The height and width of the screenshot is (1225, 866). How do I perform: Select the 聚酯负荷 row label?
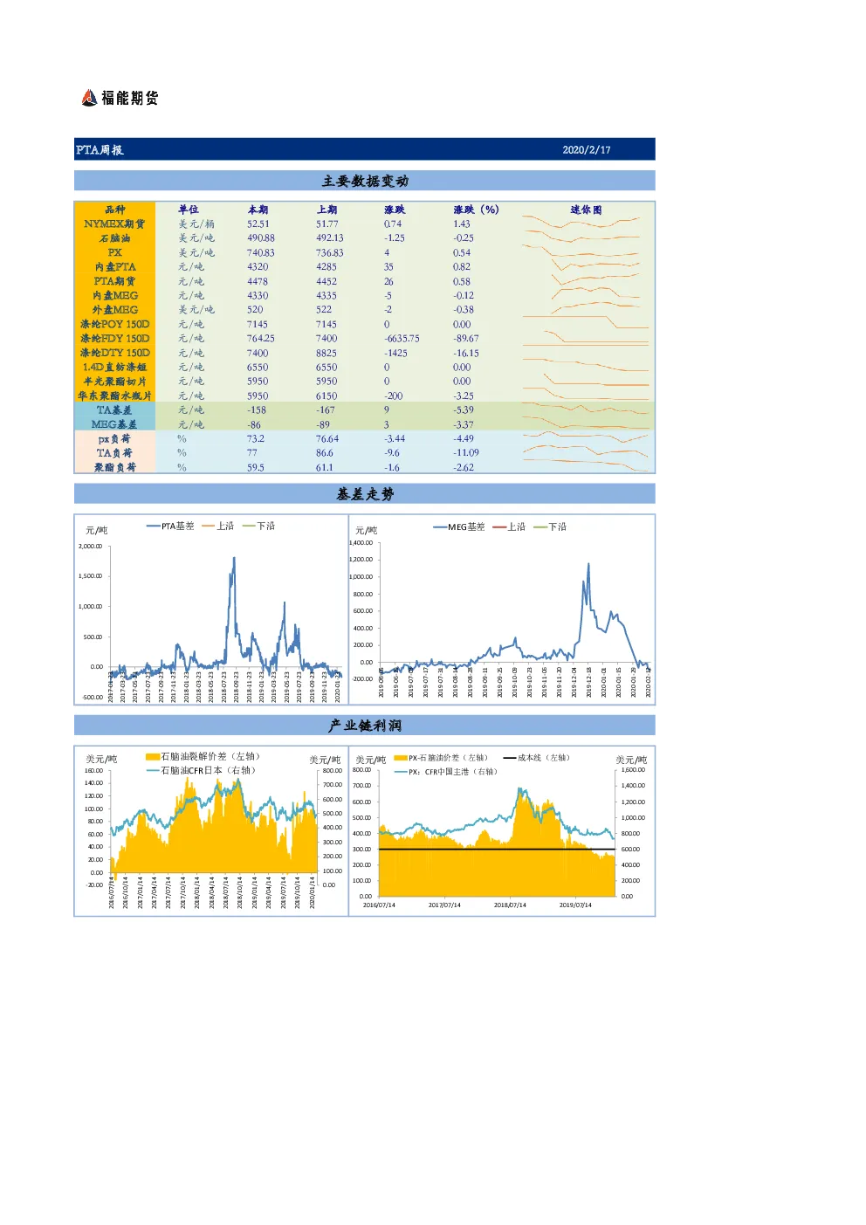[x=115, y=467]
